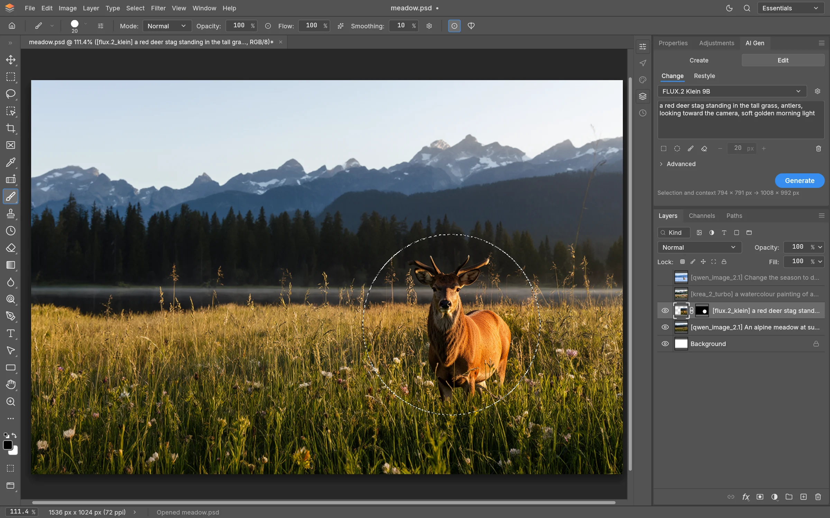The image size is (830, 518).
Task: Select the Lasso tool
Action: tap(11, 94)
